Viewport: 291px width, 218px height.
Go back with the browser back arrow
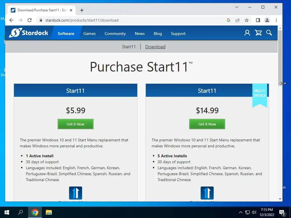click(x=11, y=20)
